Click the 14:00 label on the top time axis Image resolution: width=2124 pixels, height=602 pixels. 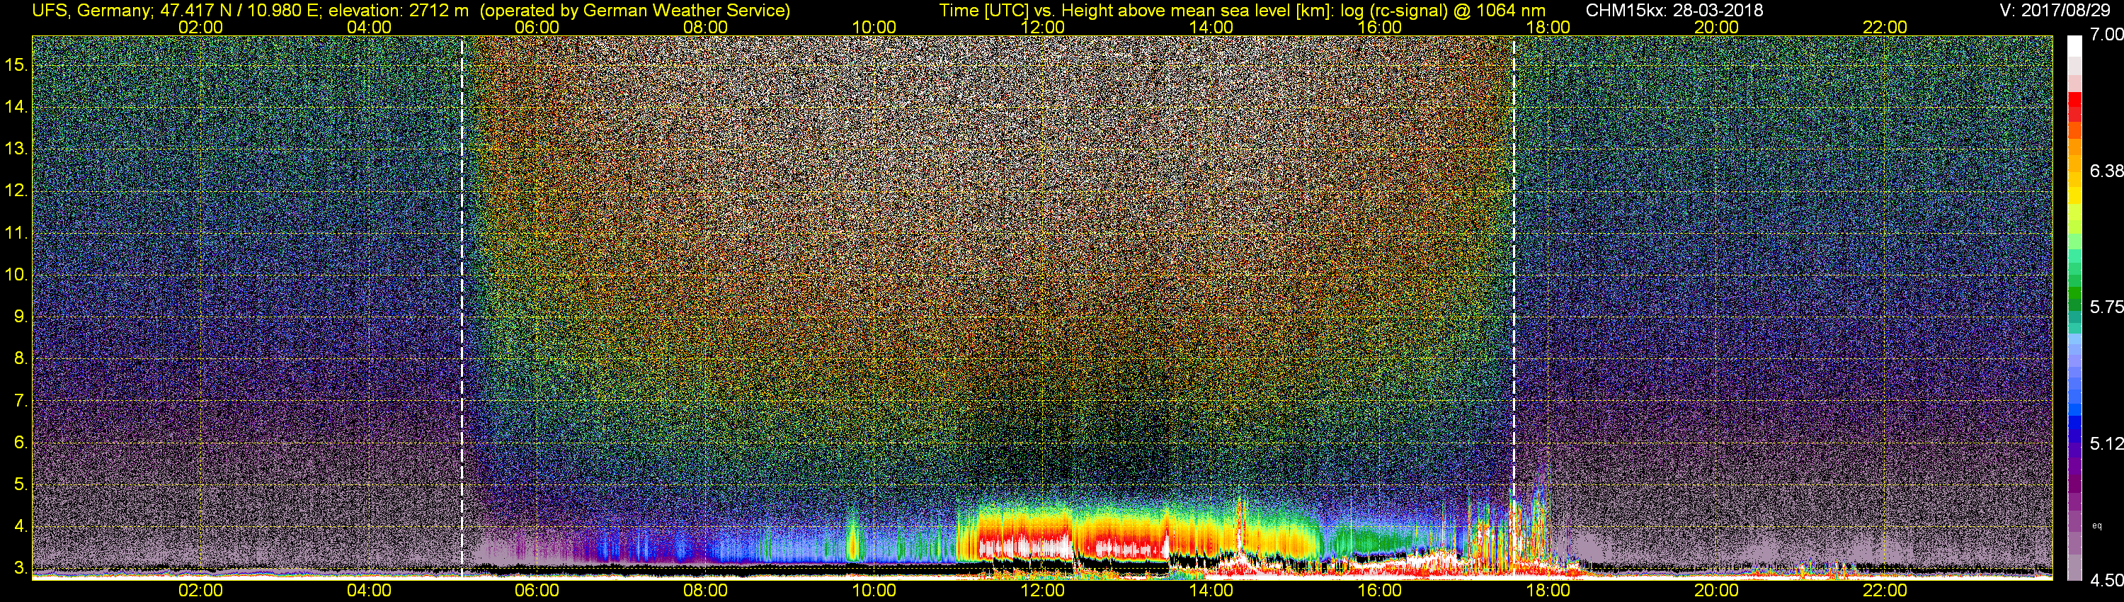[x=1211, y=27]
